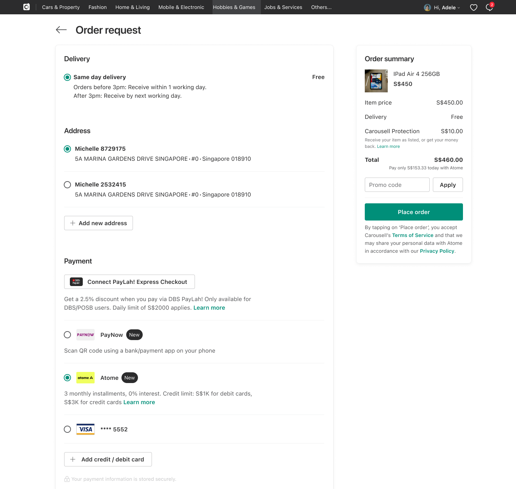The image size is (516, 489).
Task: Go back using the left arrow
Action: click(61, 30)
